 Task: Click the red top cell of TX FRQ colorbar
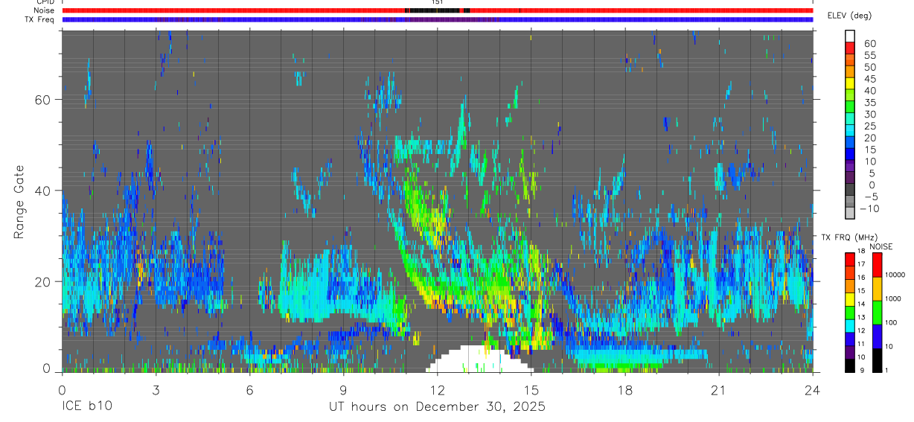(x=851, y=258)
